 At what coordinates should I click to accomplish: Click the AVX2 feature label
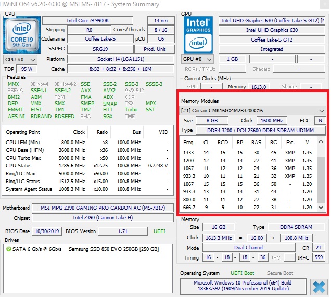pyautogui.click(x=109, y=91)
